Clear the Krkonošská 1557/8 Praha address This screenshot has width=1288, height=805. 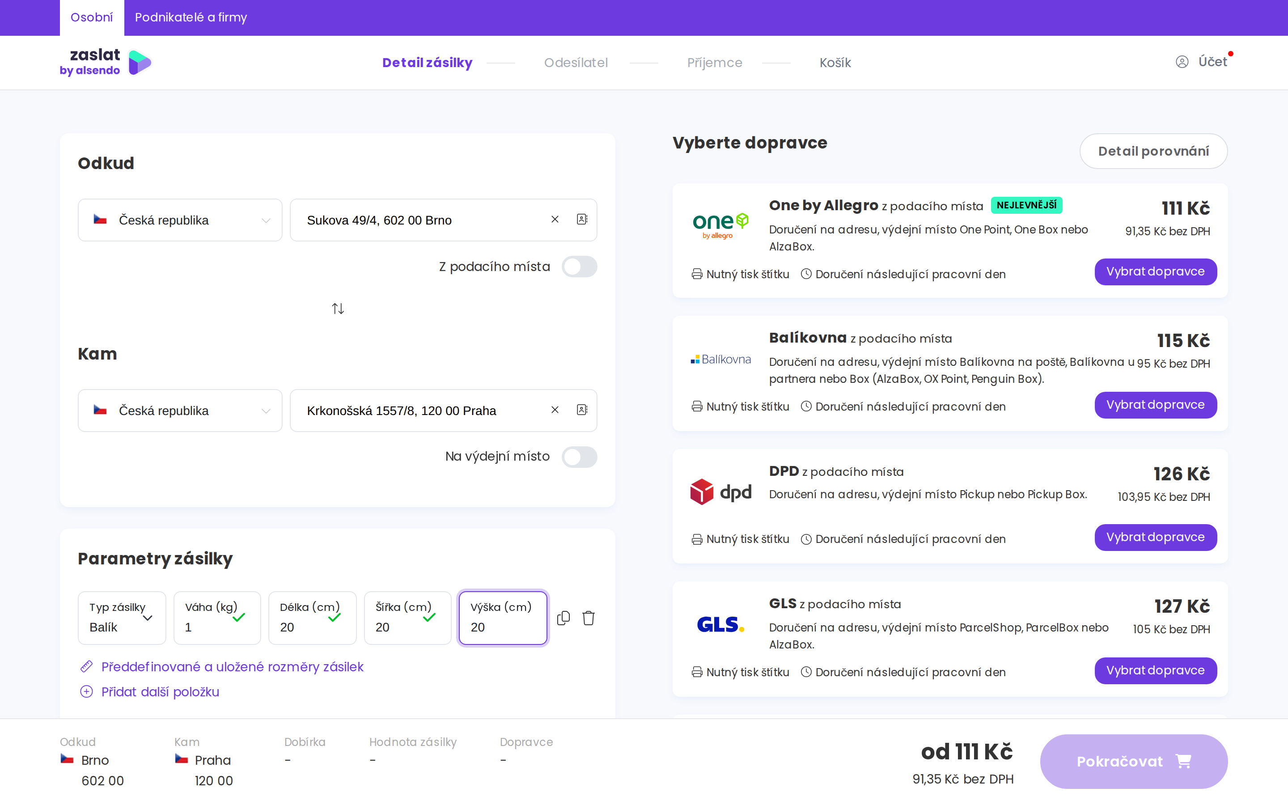[x=555, y=410]
